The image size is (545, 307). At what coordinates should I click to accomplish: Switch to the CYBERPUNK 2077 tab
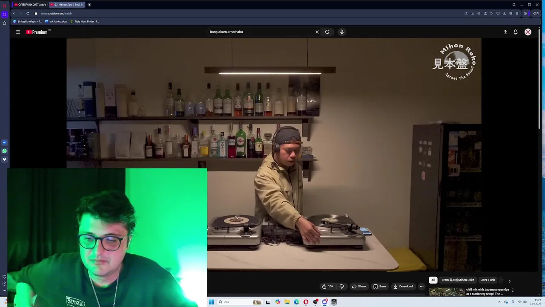[x=30, y=5]
